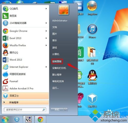Screen dimensions: 128x123
Task: Launch the 豌豆荚 green icon
Action: (x=5, y=16)
